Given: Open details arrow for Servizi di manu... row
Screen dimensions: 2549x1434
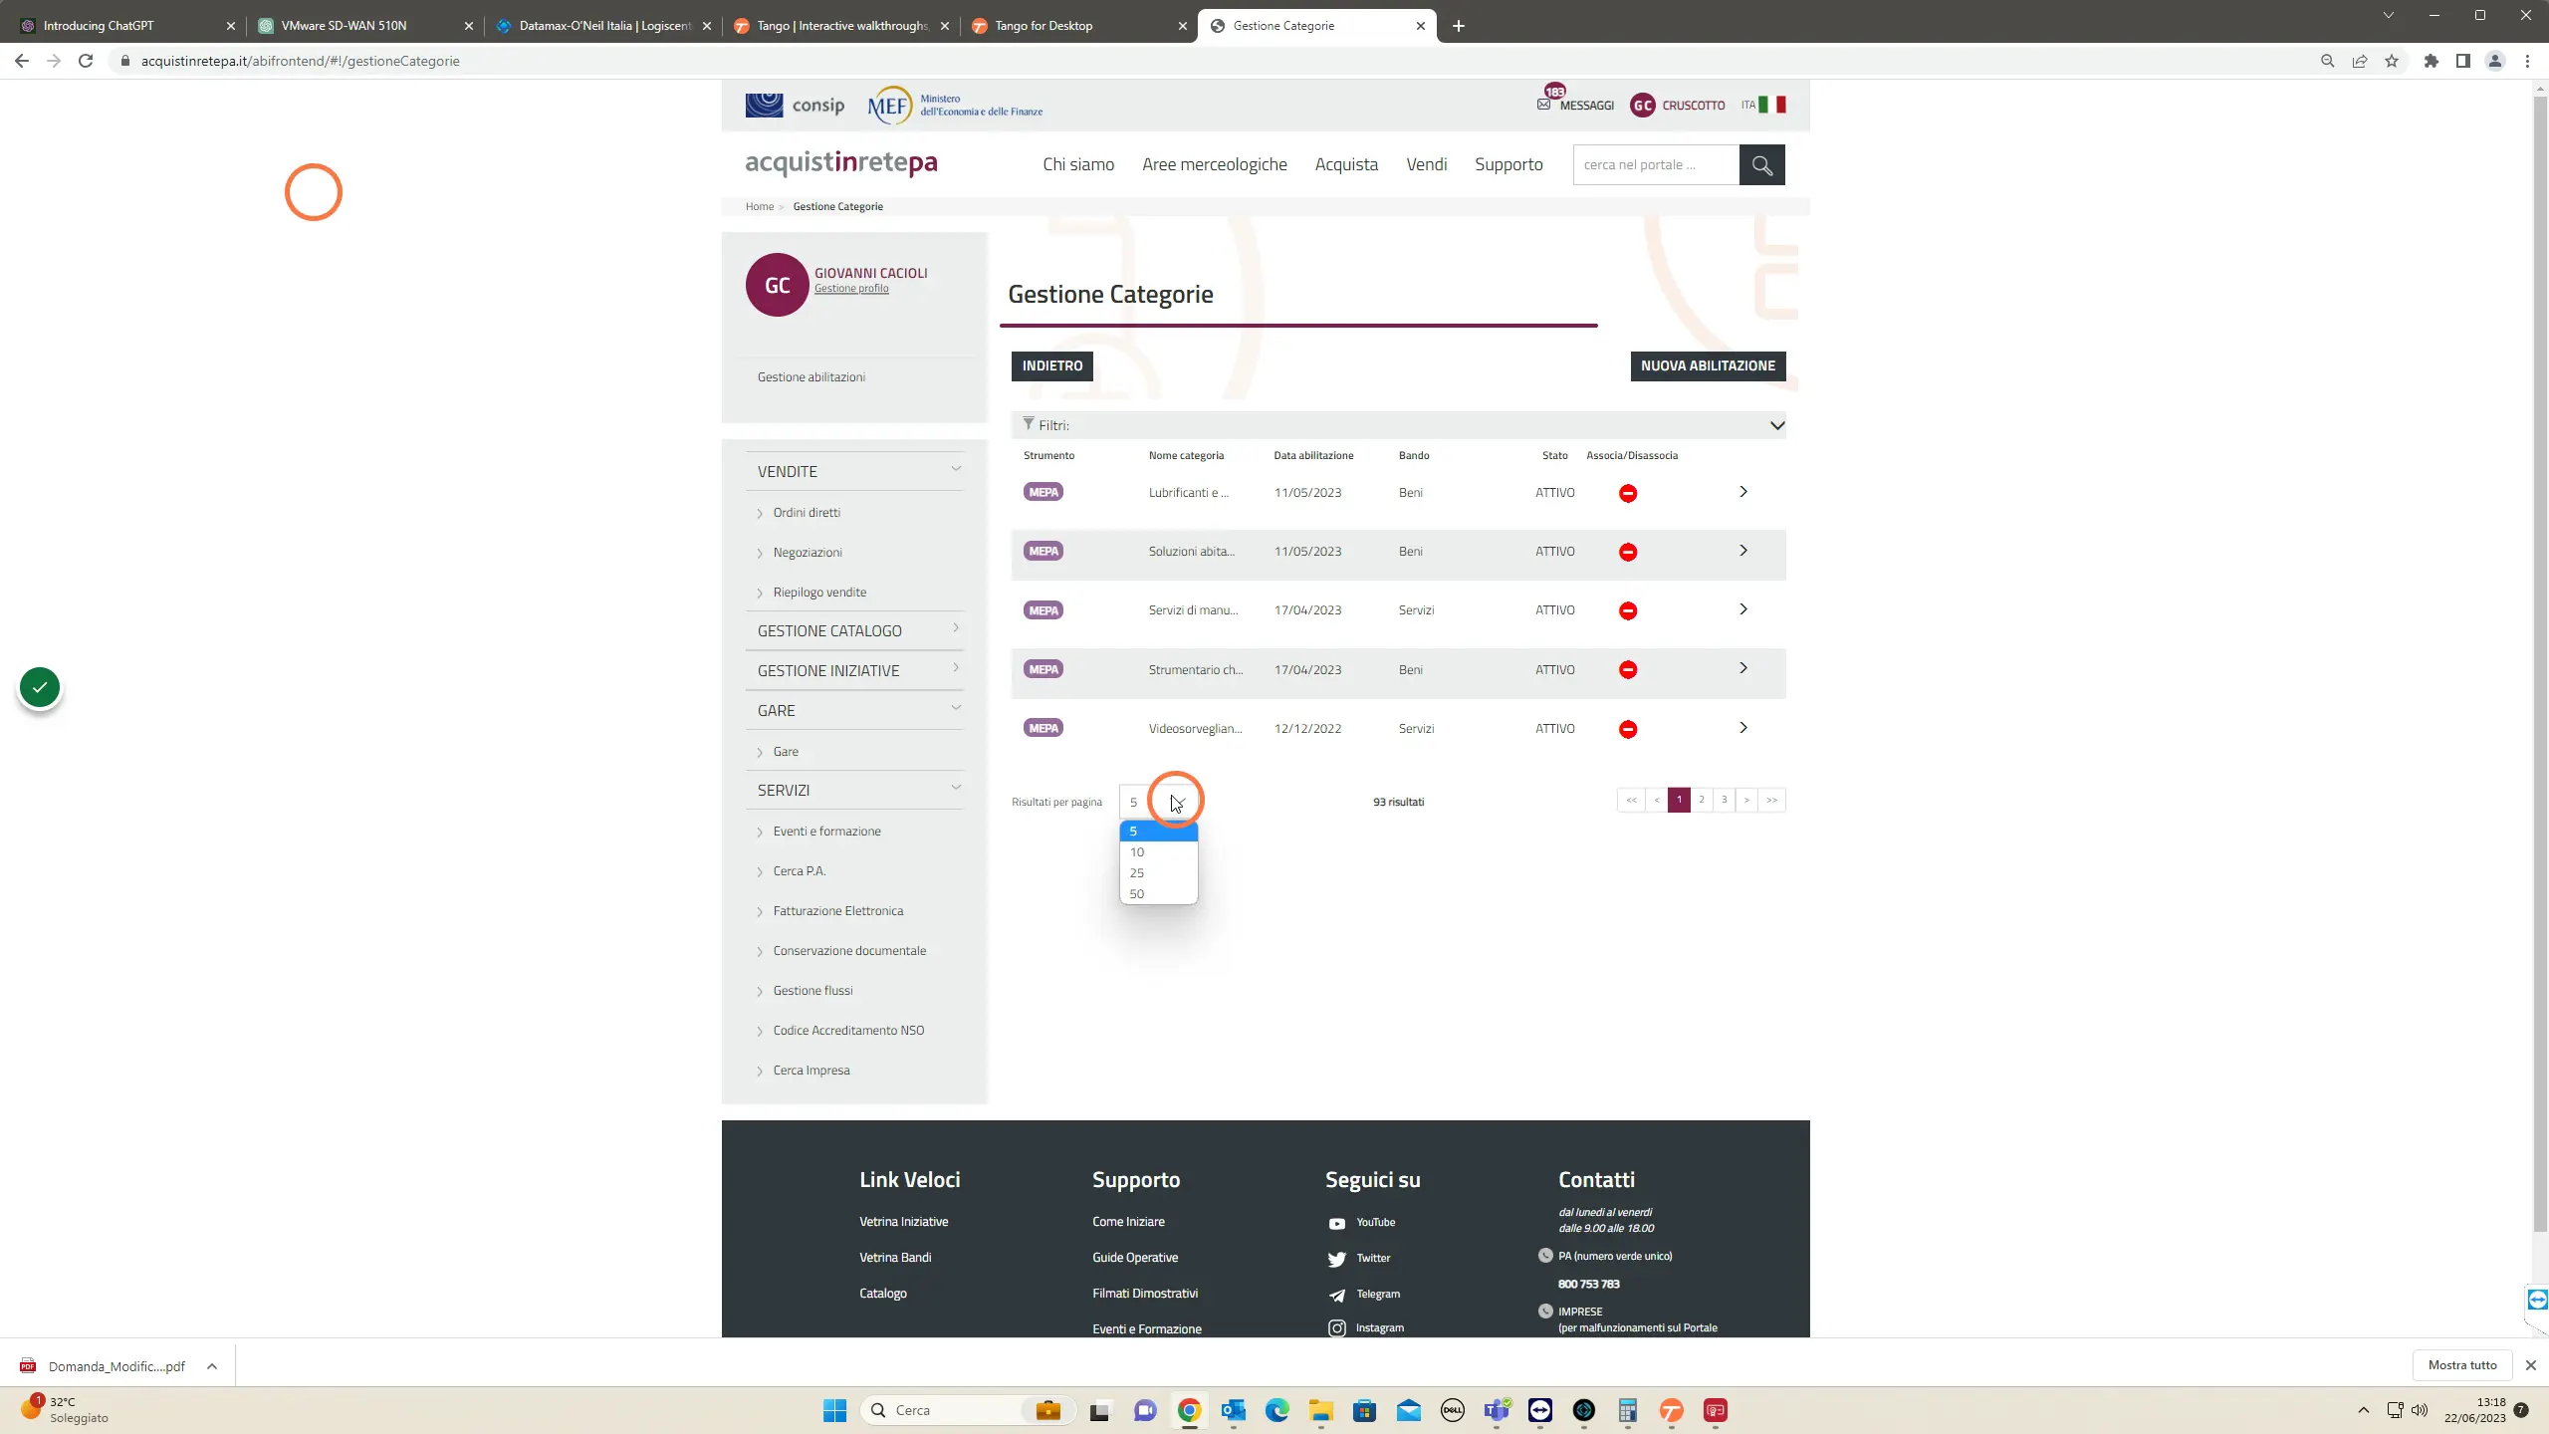Looking at the screenshot, I should 1743,609.
